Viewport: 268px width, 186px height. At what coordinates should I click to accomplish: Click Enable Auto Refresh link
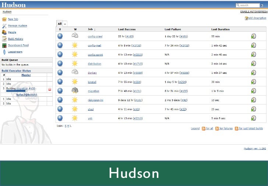254,12
